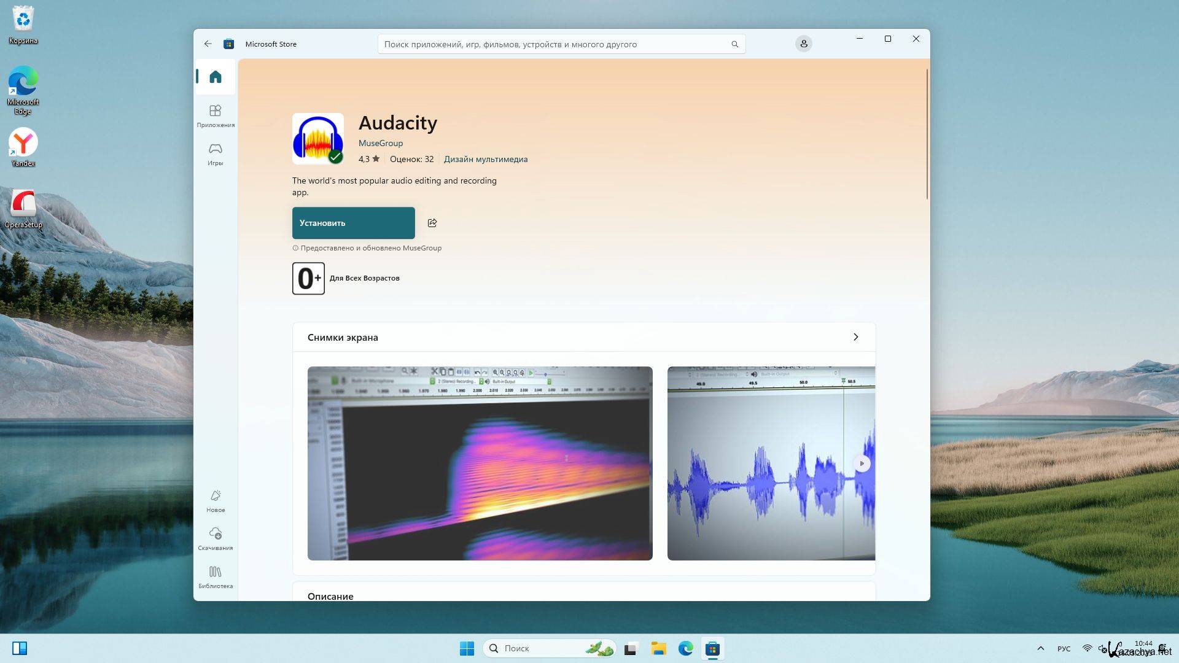
Task: Open the Скачивания page in sidebar
Action: pyautogui.click(x=215, y=538)
